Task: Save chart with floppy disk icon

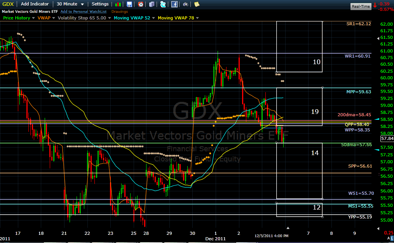Action: click(129, 4)
